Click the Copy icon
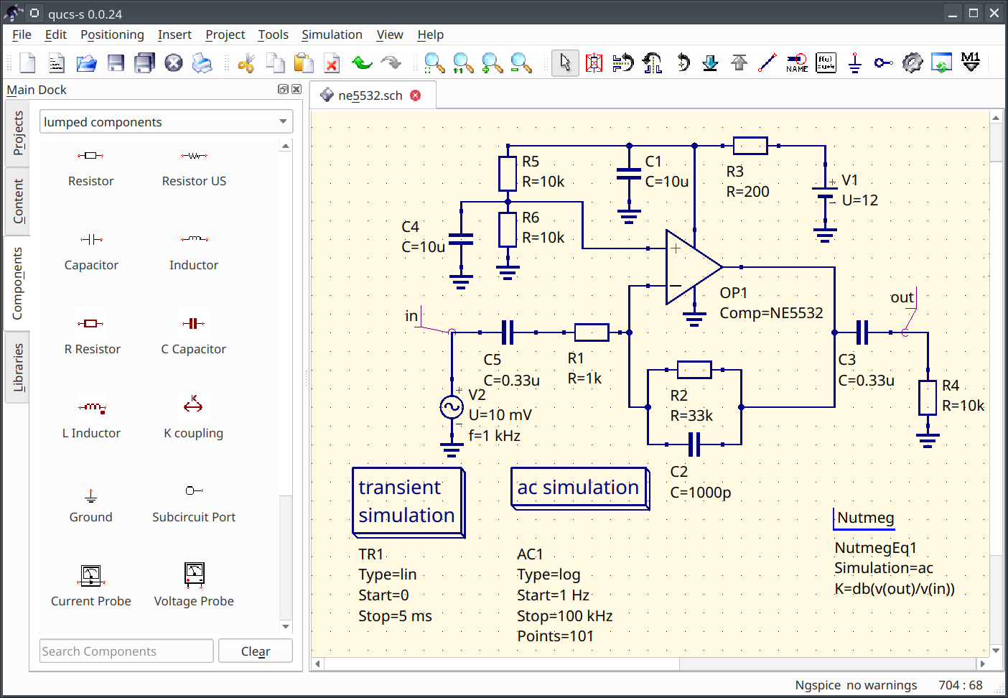 click(276, 63)
